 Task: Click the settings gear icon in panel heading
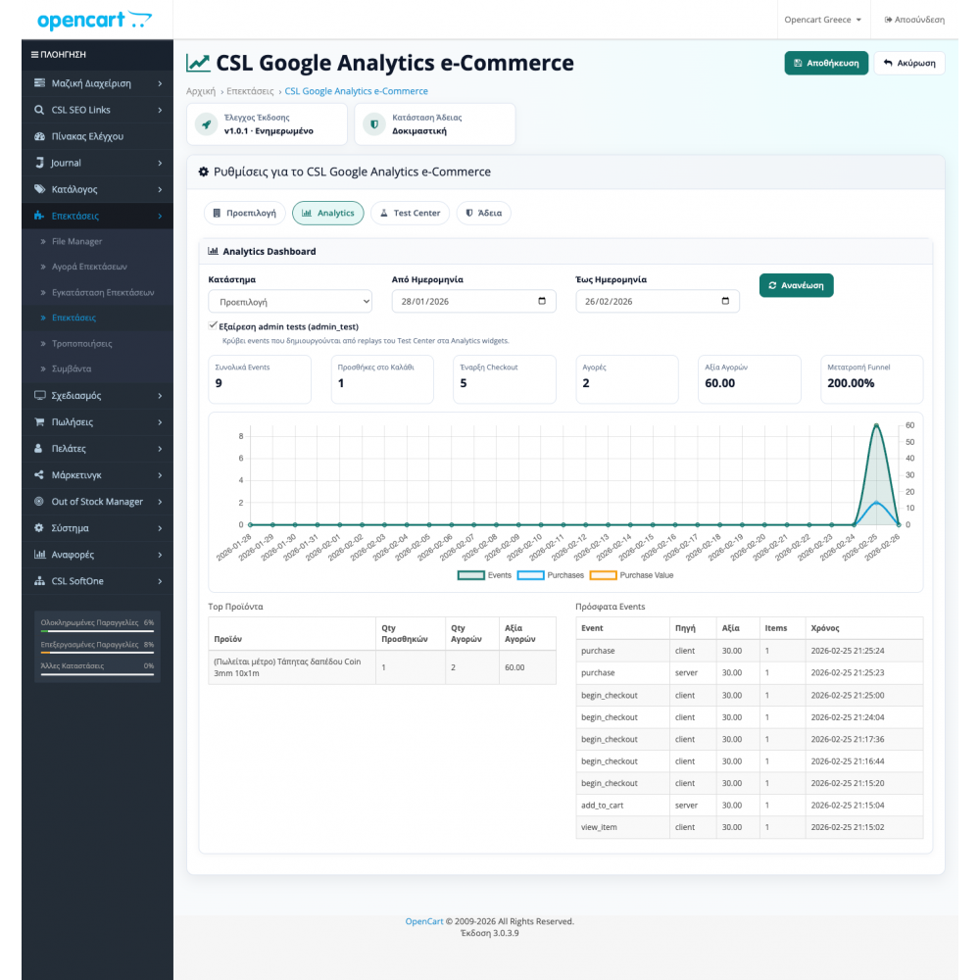pyautogui.click(x=203, y=171)
